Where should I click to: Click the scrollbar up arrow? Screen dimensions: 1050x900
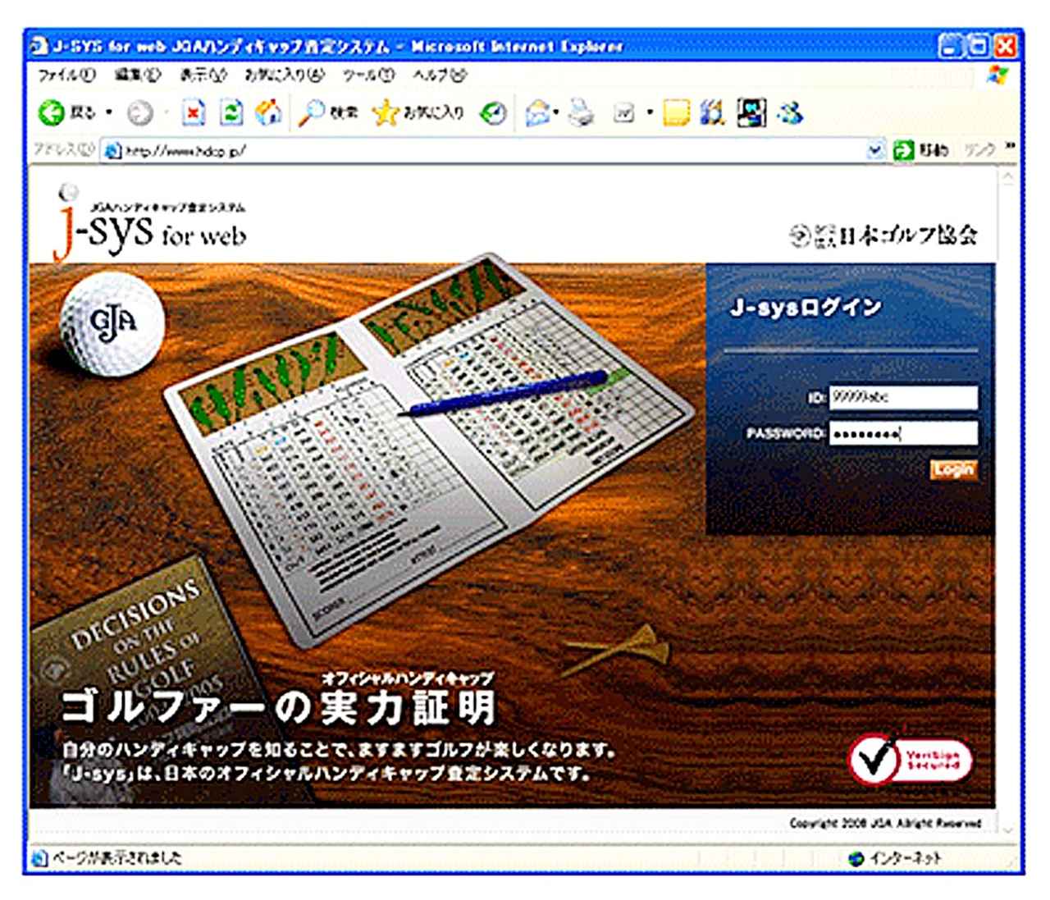1007,177
